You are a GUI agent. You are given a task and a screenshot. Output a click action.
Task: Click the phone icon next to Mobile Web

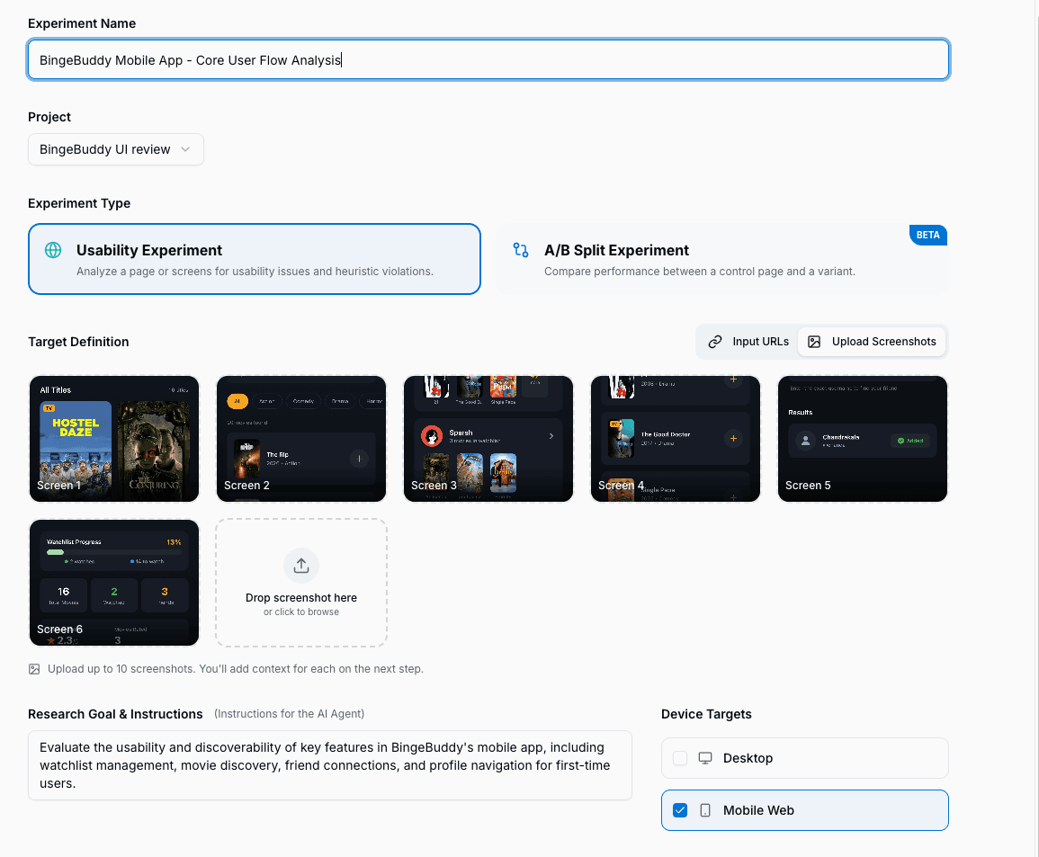pyautogui.click(x=704, y=809)
